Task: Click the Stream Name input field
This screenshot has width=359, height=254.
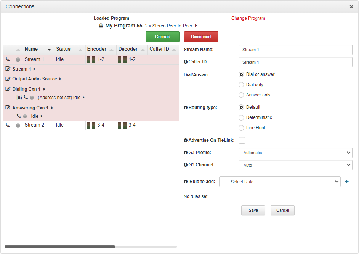Action: [x=295, y=50]
